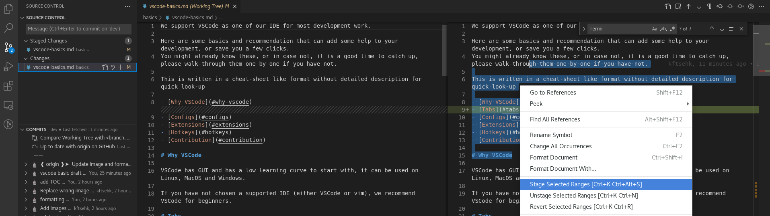Open the Extensions view
770x216 pixels.
8,86
